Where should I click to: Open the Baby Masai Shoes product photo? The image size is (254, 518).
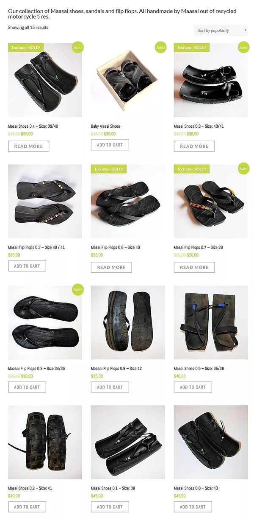click(128, 80)
